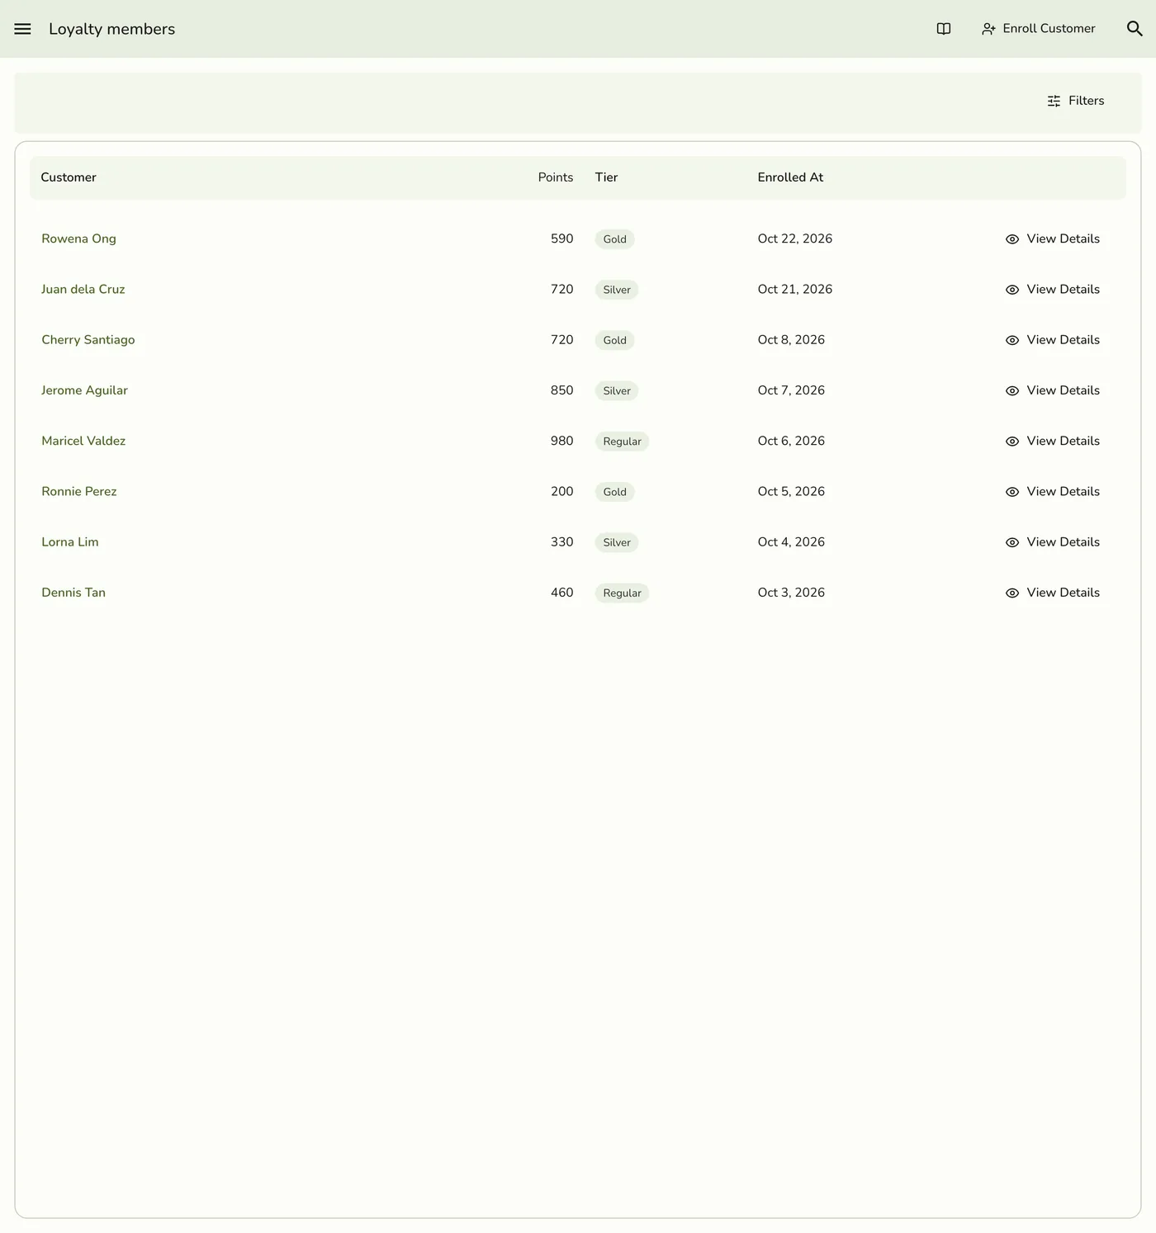Screen dimensions: 1156x1233
Task: Open customer Dennis Tan link
Action: 73,593
